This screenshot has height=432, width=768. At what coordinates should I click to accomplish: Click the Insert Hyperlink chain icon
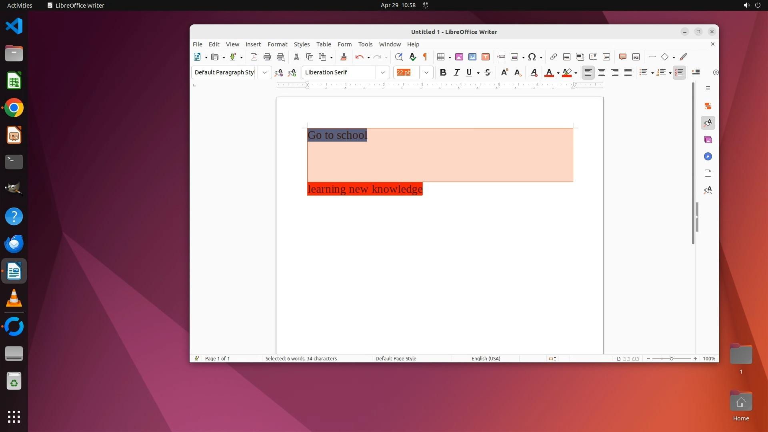(x=553, y=57)
